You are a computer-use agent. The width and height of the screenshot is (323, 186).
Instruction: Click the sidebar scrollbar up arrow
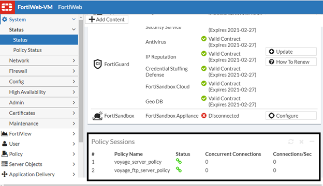[81, 17]
